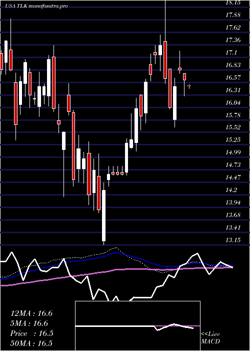Click the 14.2 price level label

231,190
